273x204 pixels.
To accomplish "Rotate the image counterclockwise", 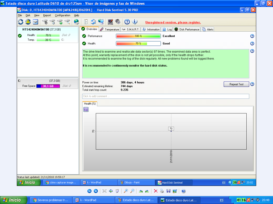I will 147,191.
